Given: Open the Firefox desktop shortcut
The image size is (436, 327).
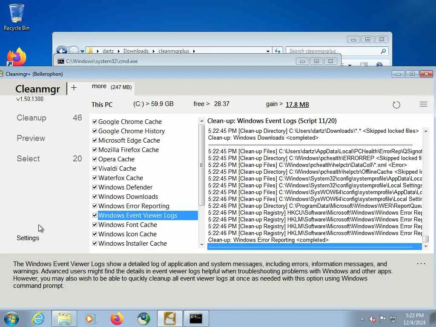Looking at the screenshot, I should coord(17,57).
